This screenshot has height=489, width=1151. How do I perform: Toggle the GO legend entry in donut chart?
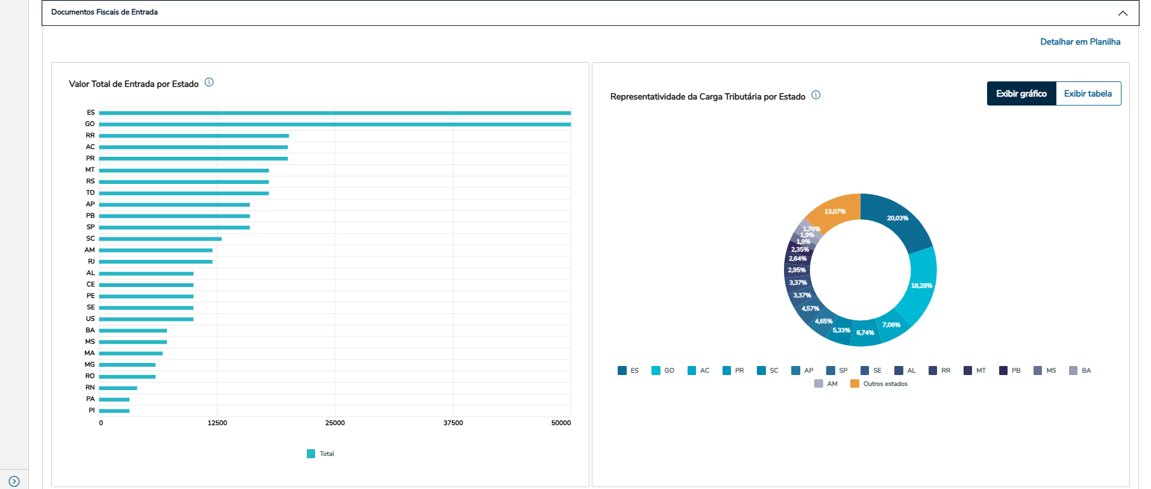[x=663, y=370]
